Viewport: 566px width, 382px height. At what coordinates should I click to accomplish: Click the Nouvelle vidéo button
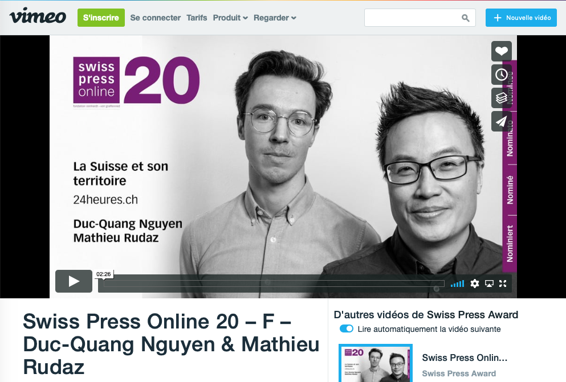coord(521,18)
